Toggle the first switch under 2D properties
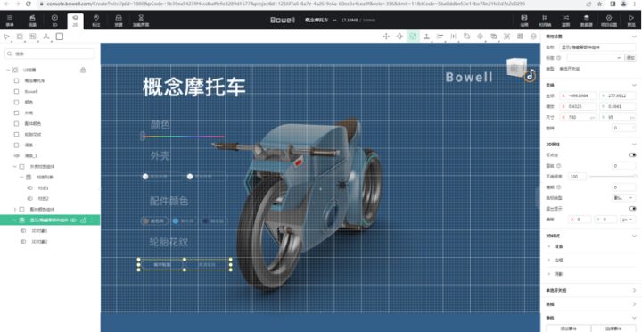 (632, 155)
